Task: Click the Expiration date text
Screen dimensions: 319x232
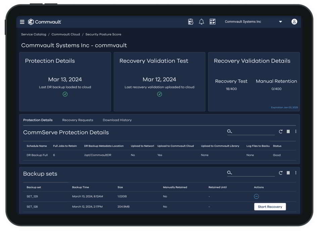Action: (284, 107)
